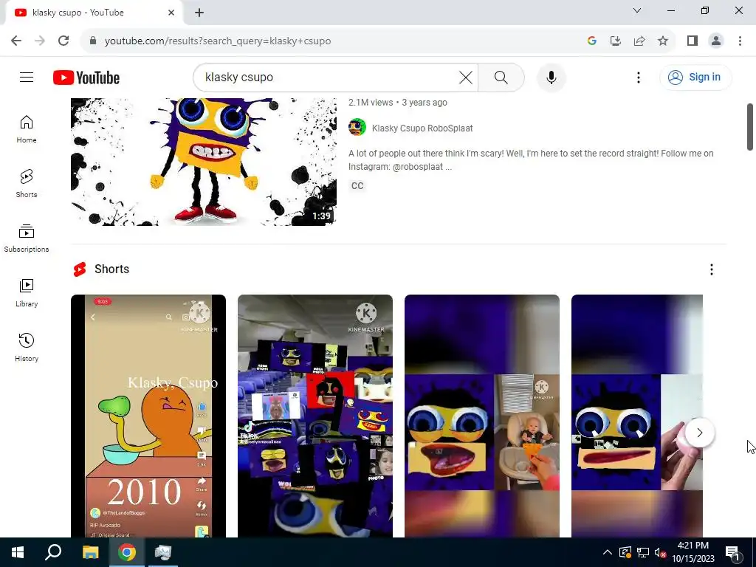Viewport: 756px width, 567px height.
Task: Open Subscriptions in the sidebar
Action: pos(27,238)
